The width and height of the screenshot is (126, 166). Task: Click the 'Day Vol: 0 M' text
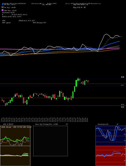pos(79,7)
